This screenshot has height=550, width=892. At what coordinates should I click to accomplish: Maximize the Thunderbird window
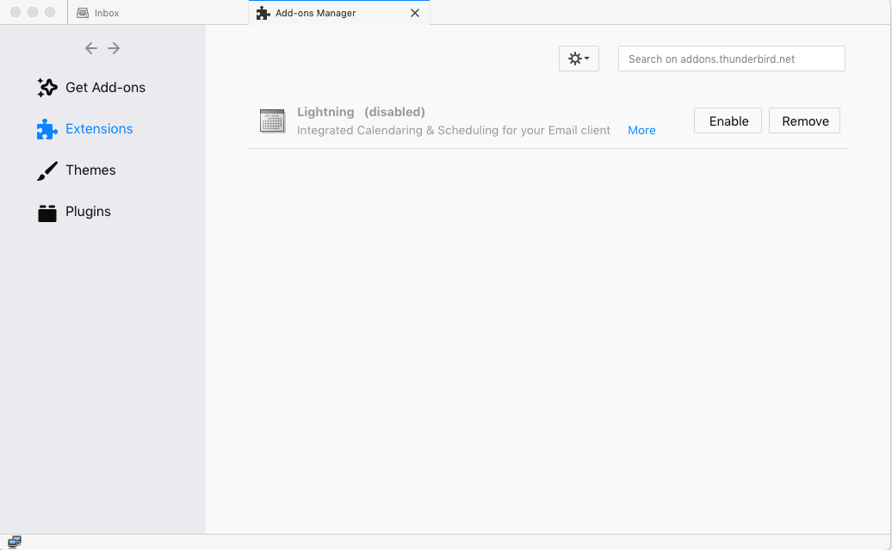[50, 12]
